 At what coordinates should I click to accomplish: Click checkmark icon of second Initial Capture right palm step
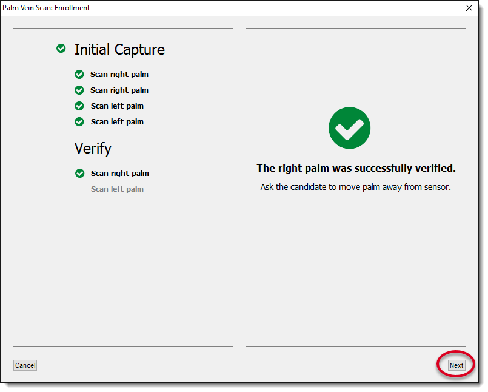click(x=79, y=90)
